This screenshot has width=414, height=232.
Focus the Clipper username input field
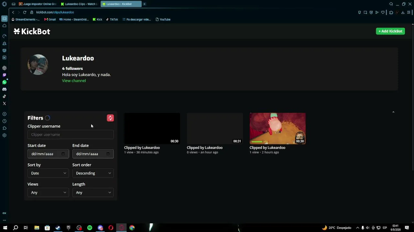point(71,135)
